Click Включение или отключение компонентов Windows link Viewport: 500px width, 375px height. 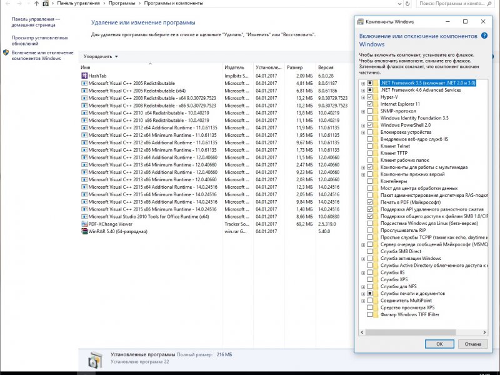[x=42, y=56]
